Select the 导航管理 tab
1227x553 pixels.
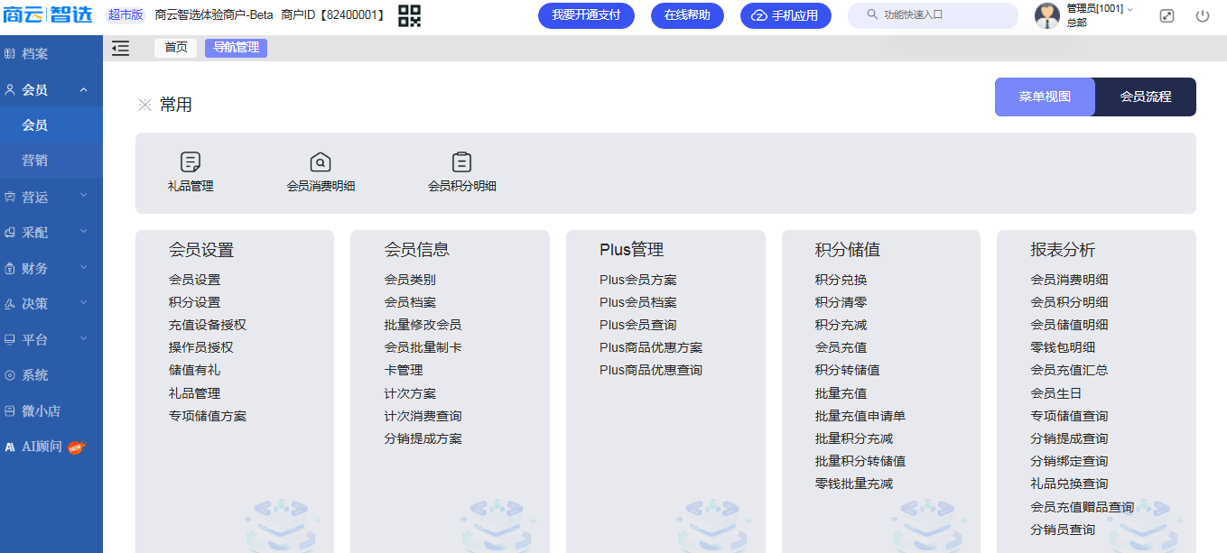(236, 48)
